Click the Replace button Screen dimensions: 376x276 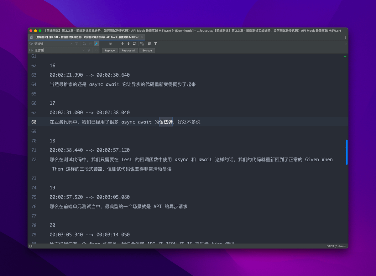pyautogui.click(x=110, y=50)
